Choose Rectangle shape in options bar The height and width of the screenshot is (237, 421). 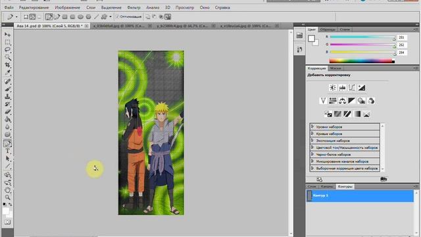tap(64, 17)
